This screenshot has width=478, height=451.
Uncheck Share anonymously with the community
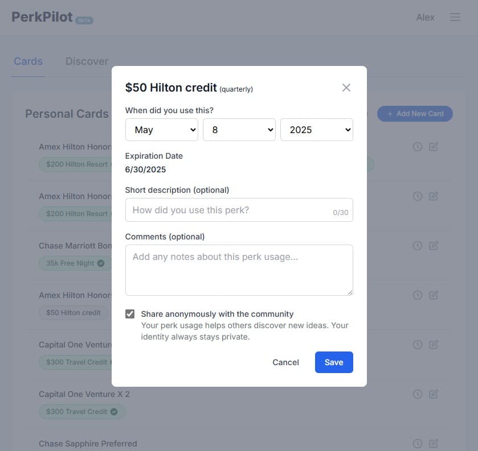click(x=130, y=314)
